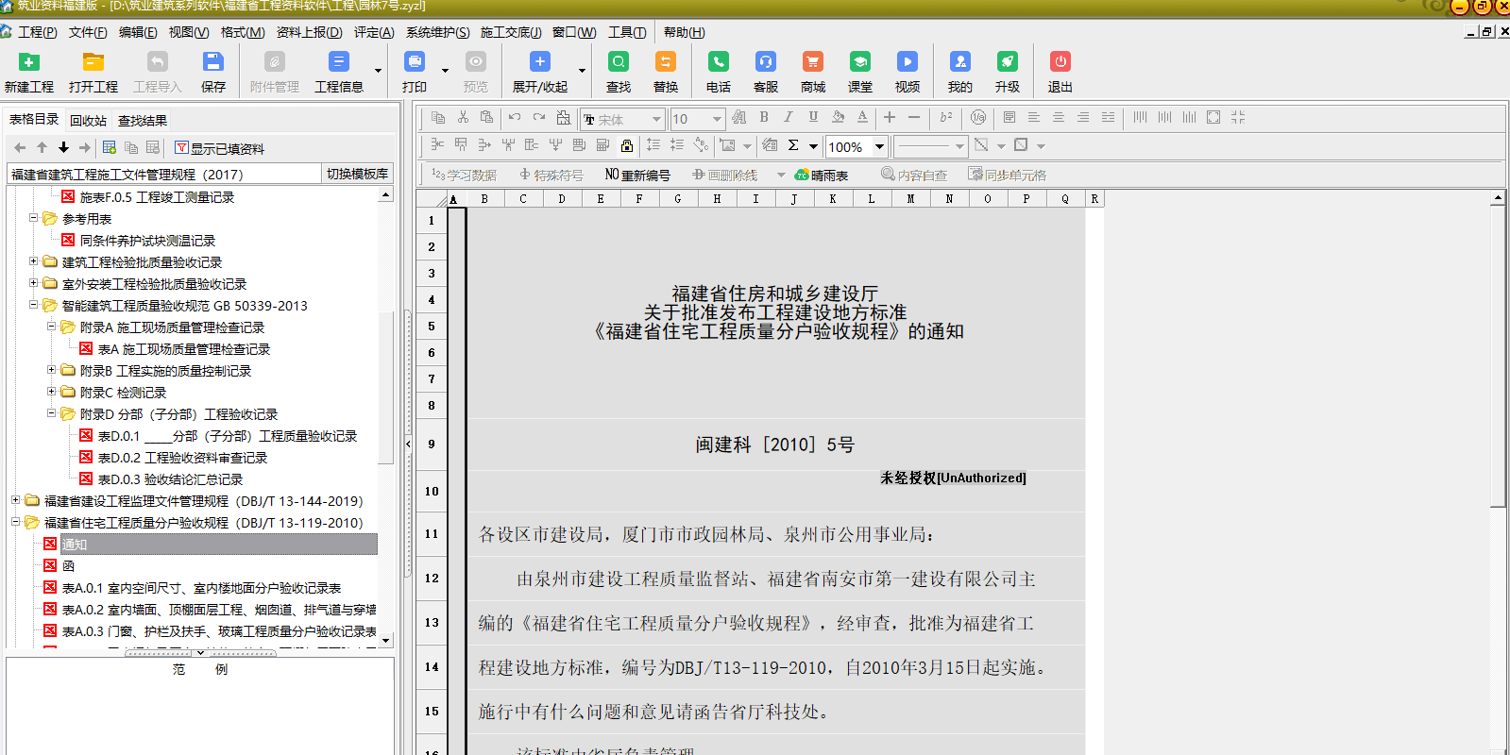Open the 资料上报(D) menu
The width and height of the screenshot is (1510, 755).
coord(309,32)
